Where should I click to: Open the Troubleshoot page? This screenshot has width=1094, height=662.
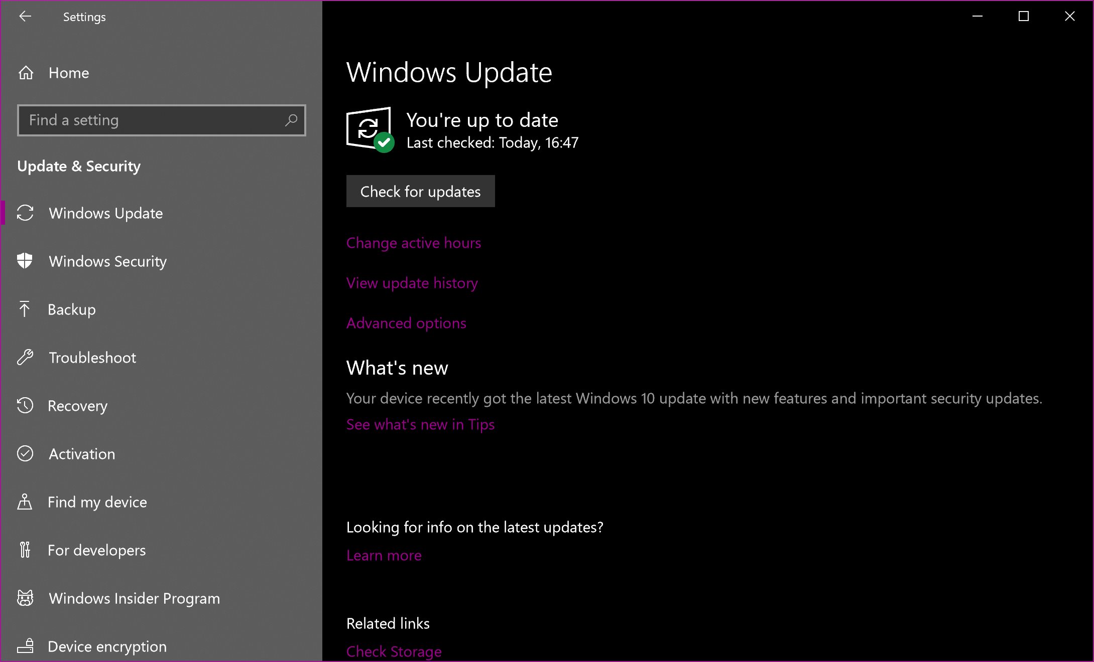point(161,358)
